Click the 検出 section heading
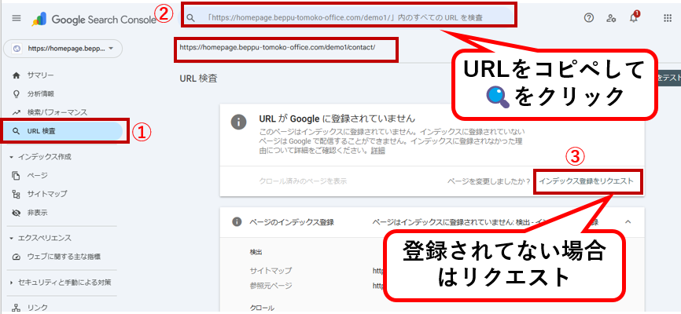 tap(256, 252)
